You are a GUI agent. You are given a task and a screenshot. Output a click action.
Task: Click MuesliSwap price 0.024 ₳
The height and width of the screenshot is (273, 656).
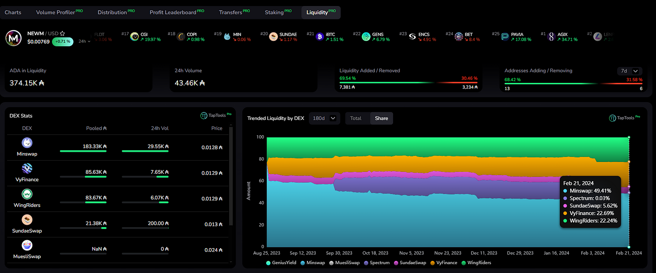pyautogui.click(x=213, y=250)
